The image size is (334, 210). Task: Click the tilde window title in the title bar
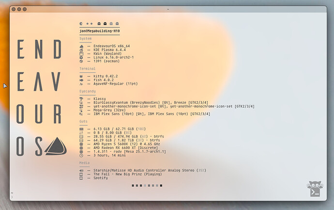point(168,9)
